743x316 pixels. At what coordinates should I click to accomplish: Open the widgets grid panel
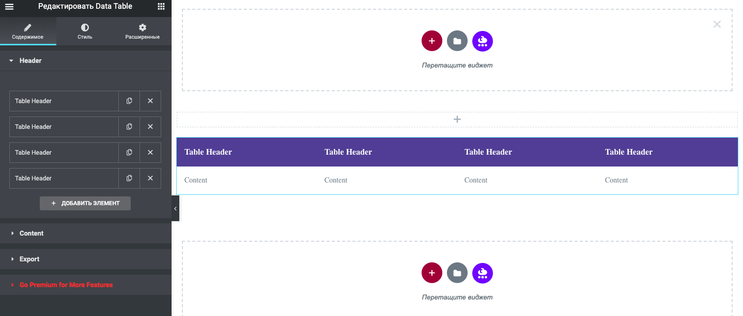point(161,7)
